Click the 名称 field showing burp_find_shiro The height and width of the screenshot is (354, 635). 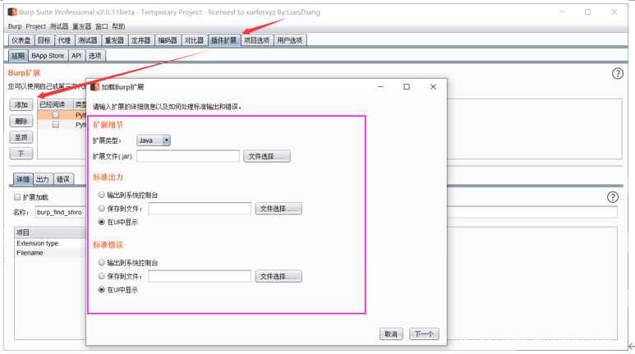(61, 212)
